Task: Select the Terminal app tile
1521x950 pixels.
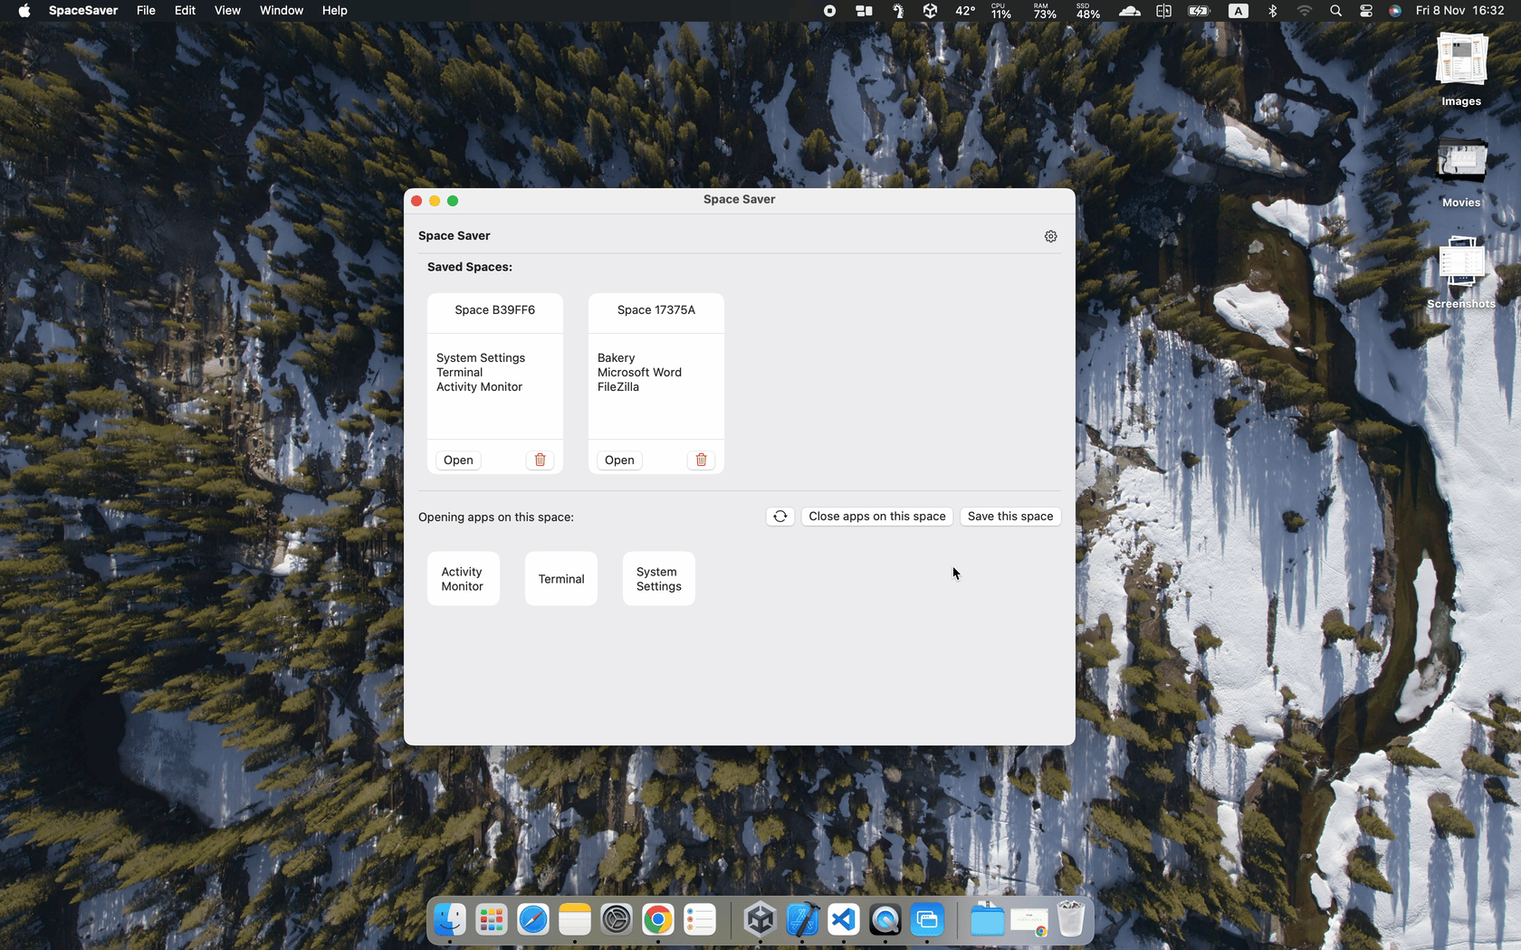Action: [560, 578]
